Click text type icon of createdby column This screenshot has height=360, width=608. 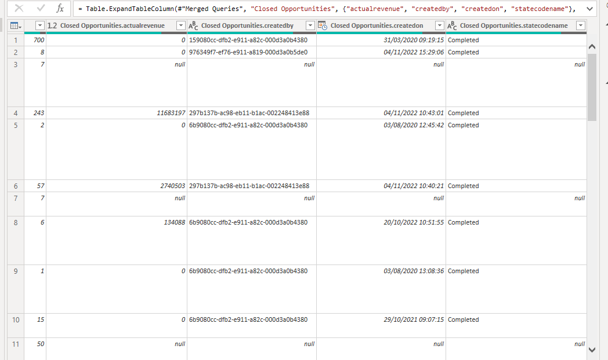[193, 25]
